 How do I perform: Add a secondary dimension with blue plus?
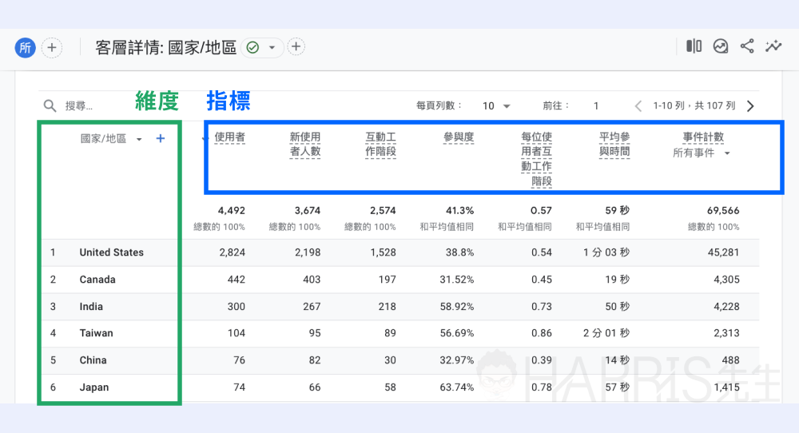click(x=161, y=138)
